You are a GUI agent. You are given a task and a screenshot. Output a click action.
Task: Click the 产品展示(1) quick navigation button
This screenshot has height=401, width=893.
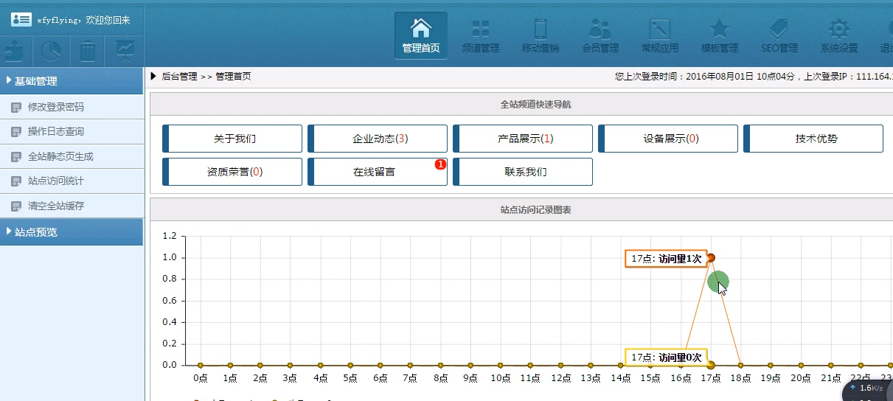[523, 139]
